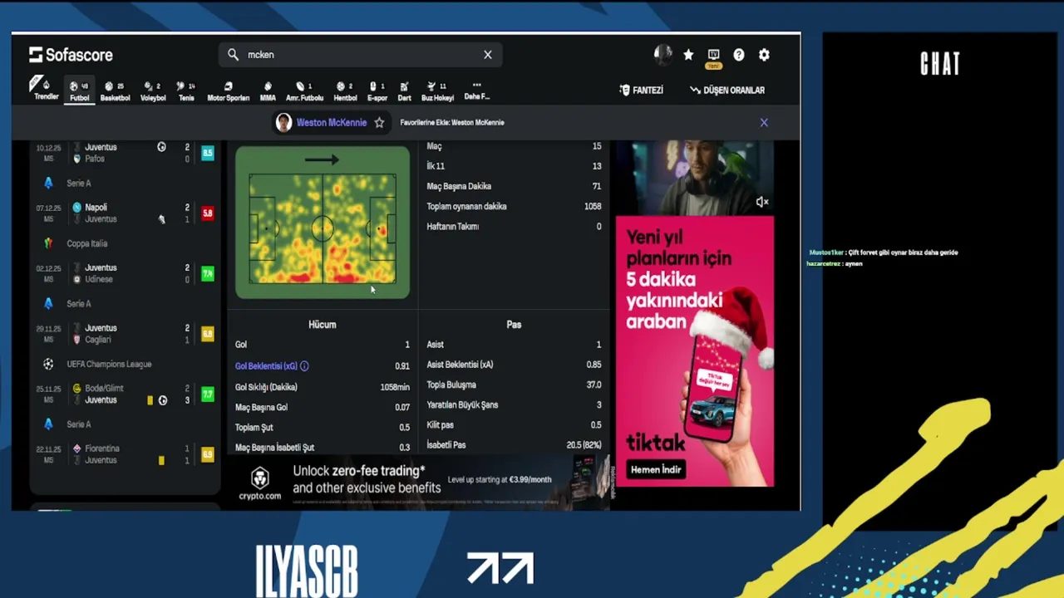
Task: Open the Hentbol sport tab
Action: tap(345, 91)
